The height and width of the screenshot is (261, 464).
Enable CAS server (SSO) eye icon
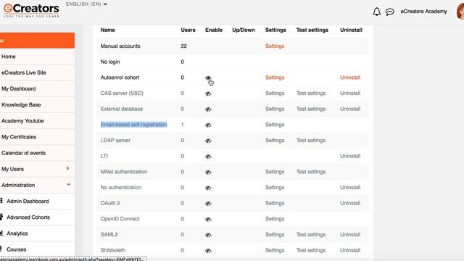click(208, 94)
